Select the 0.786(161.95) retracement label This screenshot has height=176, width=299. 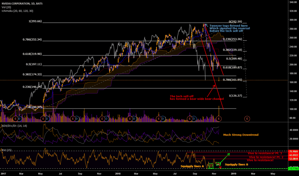click(233, 80)
